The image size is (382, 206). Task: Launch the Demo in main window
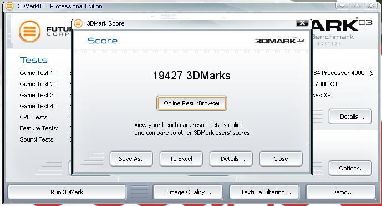point(341,192)
